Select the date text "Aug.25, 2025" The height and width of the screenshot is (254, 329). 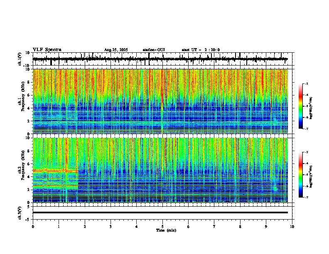[x=116, y=50]
